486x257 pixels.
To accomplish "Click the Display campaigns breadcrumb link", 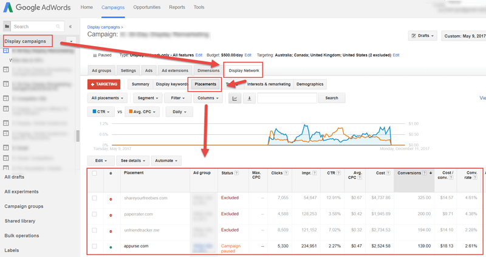I will tap(103, 27).
